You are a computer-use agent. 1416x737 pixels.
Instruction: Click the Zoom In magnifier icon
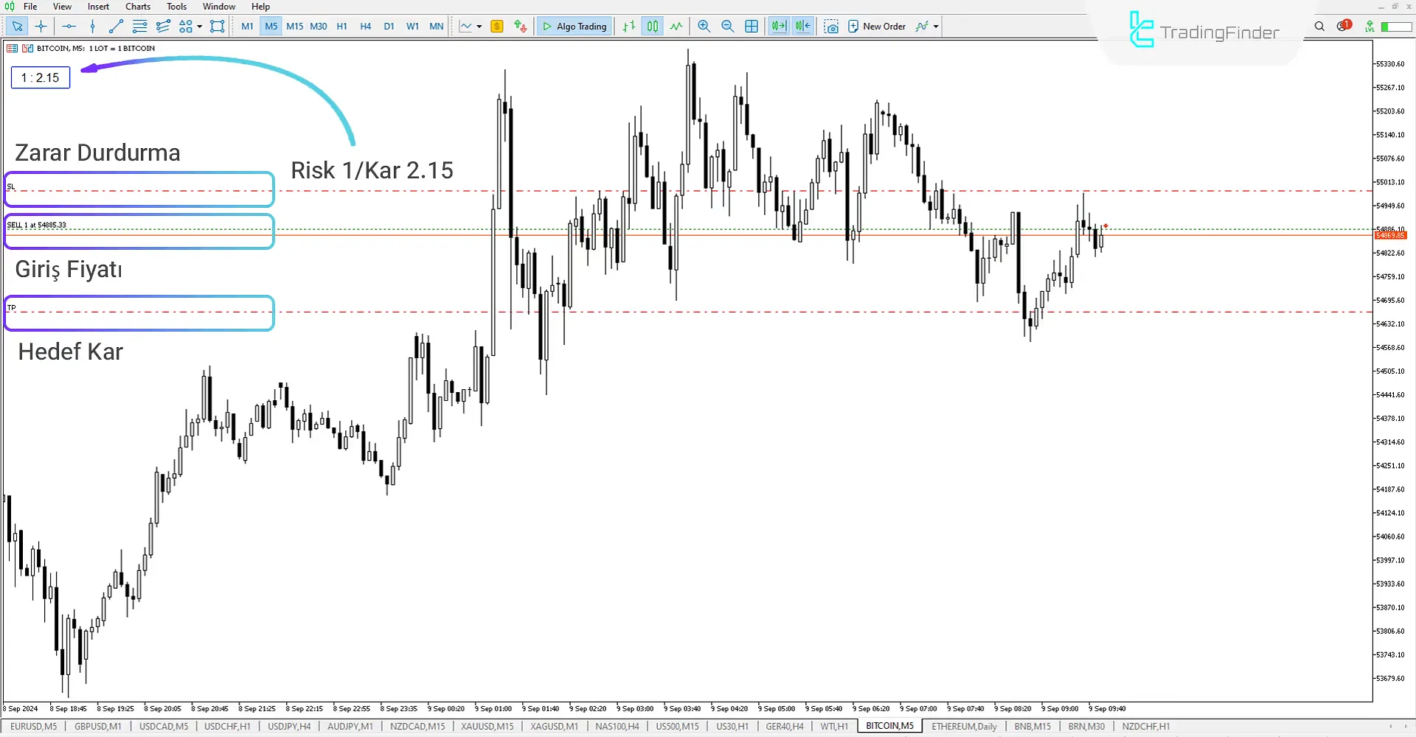704,26
